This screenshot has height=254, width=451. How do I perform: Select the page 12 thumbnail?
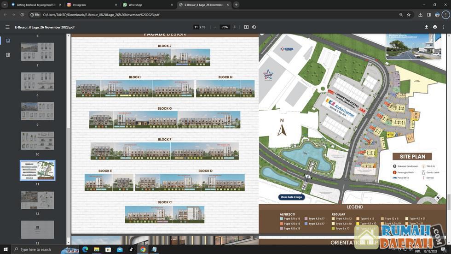tap(37, 200)
